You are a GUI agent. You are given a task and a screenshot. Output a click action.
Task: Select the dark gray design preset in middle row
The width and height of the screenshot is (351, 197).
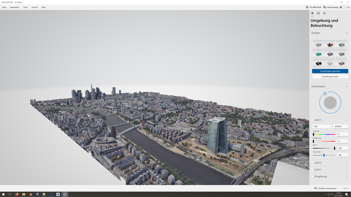point(330,54)
